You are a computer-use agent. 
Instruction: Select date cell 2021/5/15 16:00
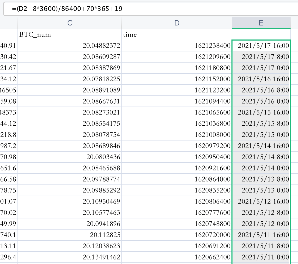click(x=261, y=112)
